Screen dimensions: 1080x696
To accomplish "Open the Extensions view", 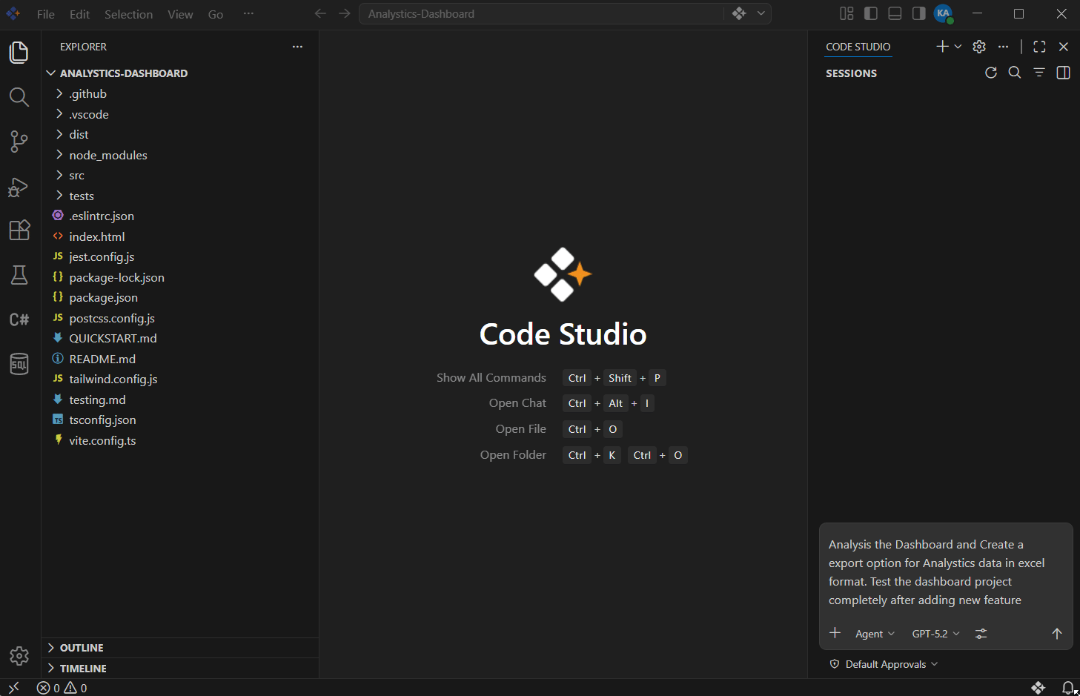I will [x=19, y=231].
